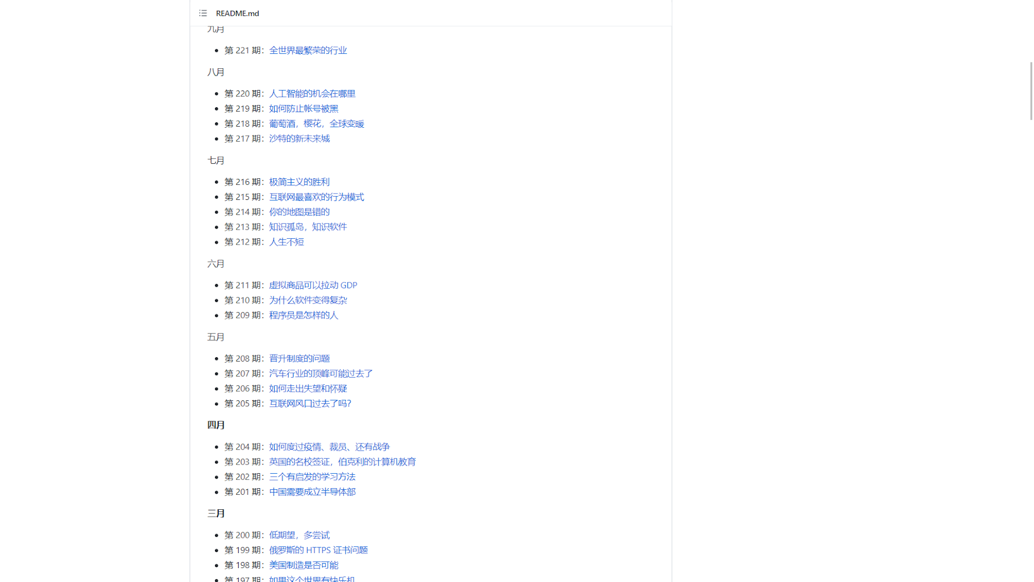The image size is (1034, 582).
Task: Open issue 221 link about most prosperous industry
Action: (x=308, y=50)
